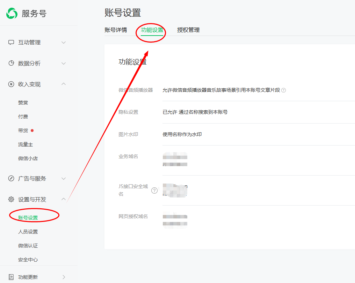Open 微信认证 in sidebar
The width and height of the screenshot is (355, 283).
coord(28,246)
